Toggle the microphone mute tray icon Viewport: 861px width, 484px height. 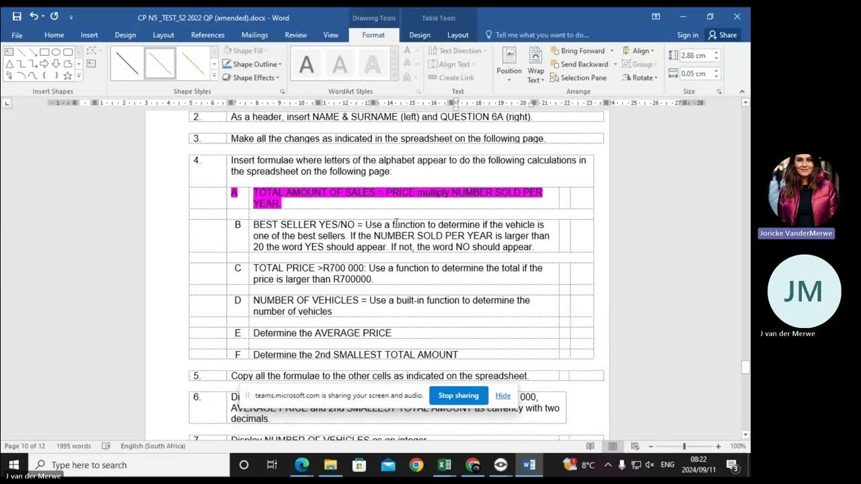tap(622, 465)
